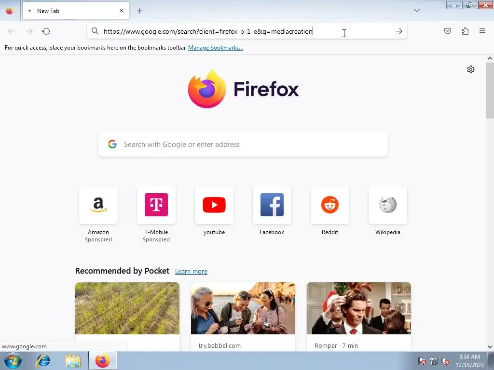This screenshot has width=494, height=370.
Task: Close the New Tab tab
Action: tap(121, 11)
